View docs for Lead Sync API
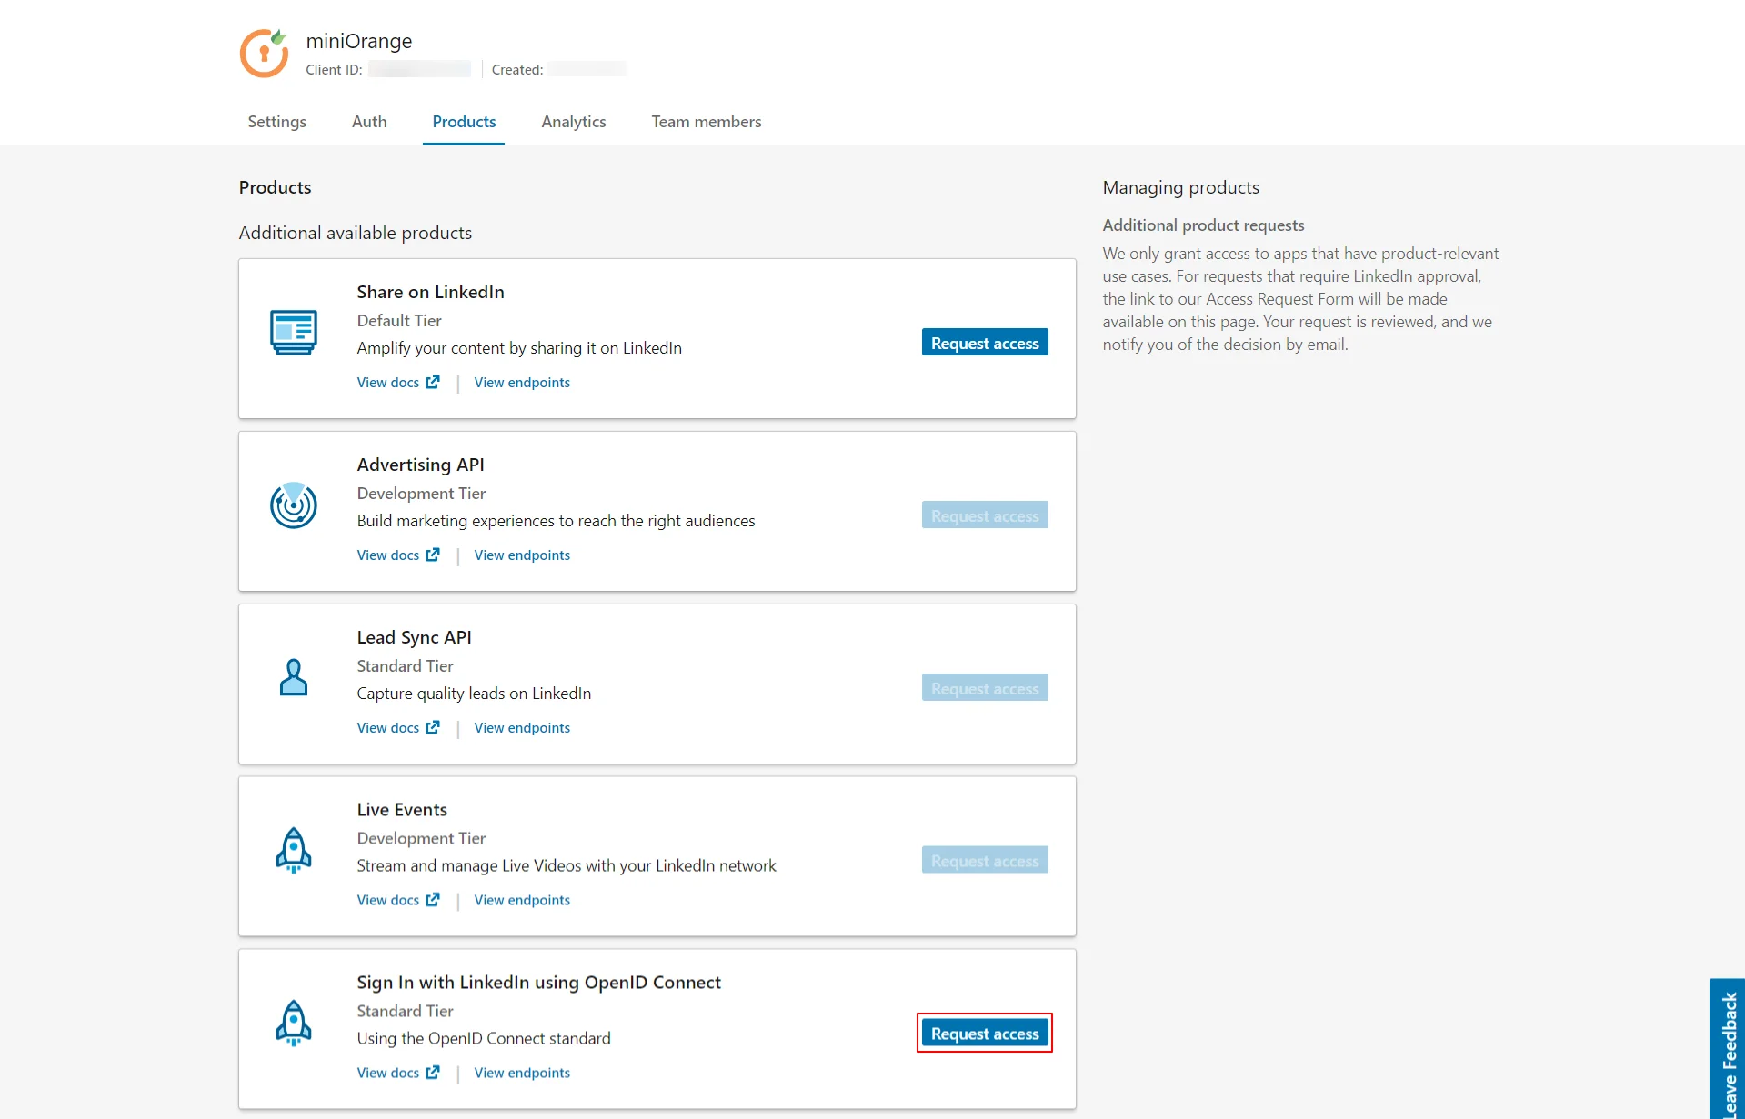1745x1119 pixels. tap(388, 728)
